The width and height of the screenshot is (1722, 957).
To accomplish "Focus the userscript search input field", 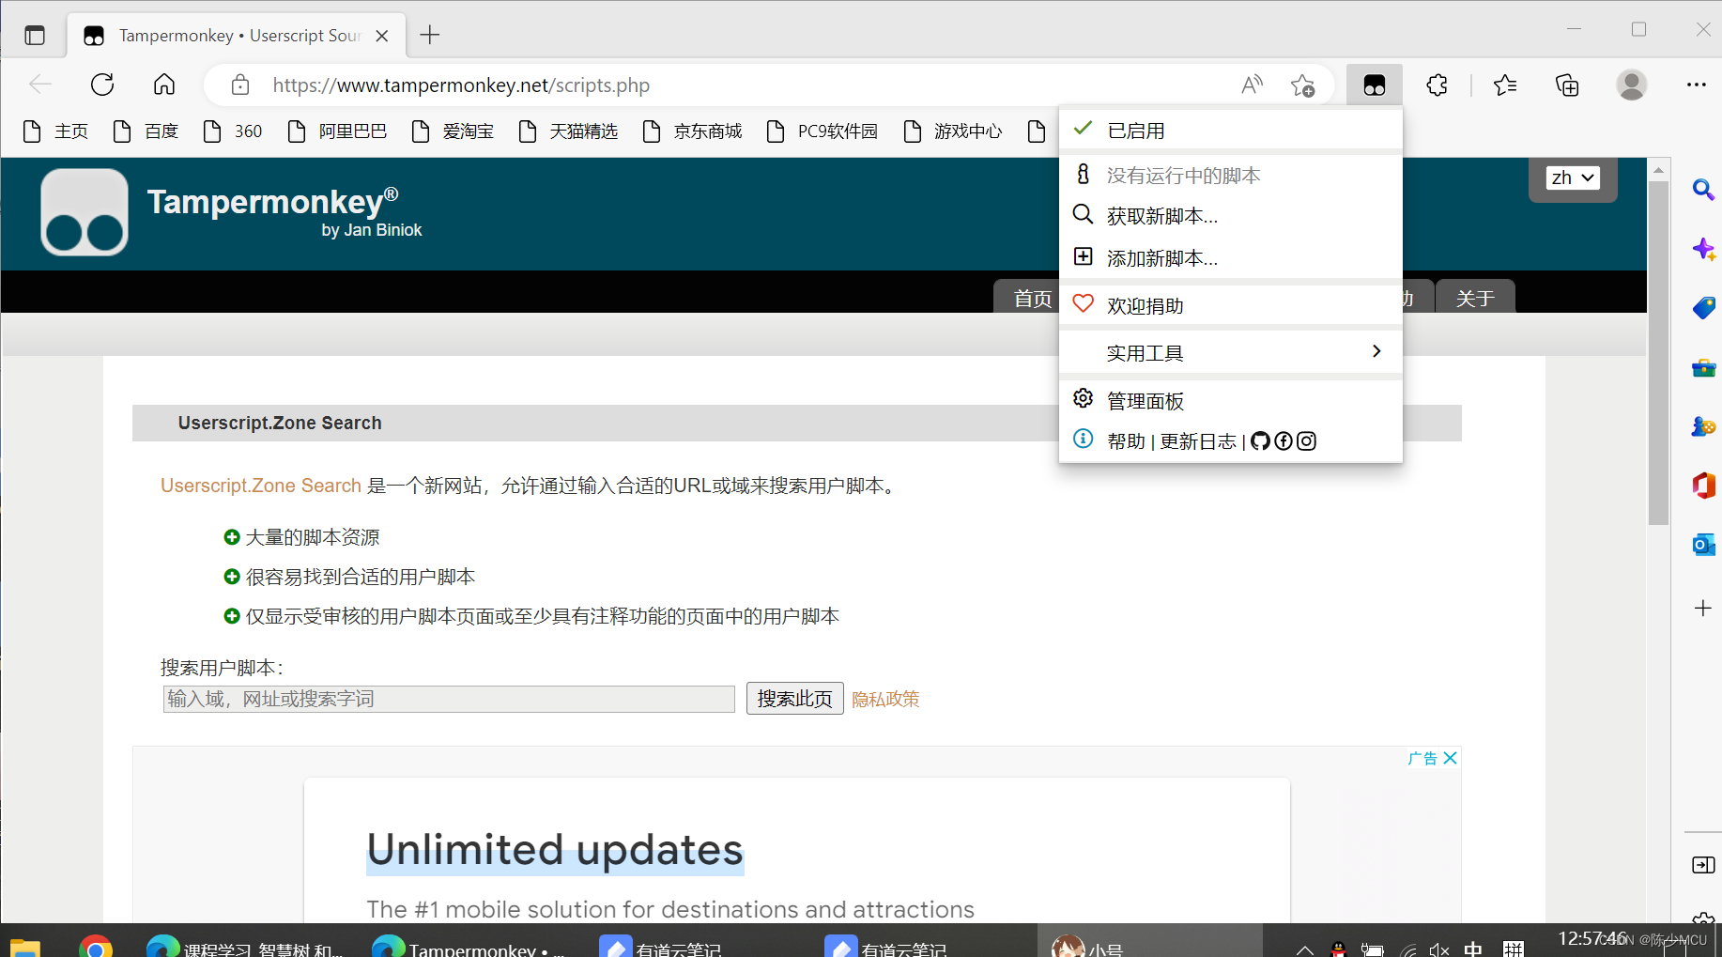I will [449, 699].
